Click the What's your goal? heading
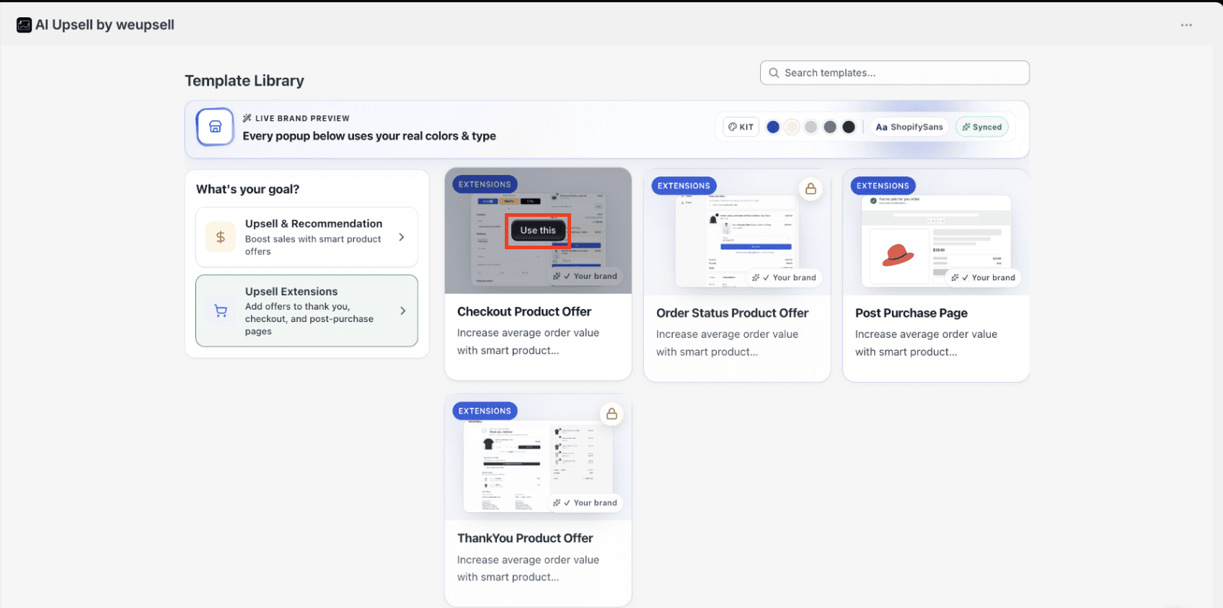 [247, 189]
